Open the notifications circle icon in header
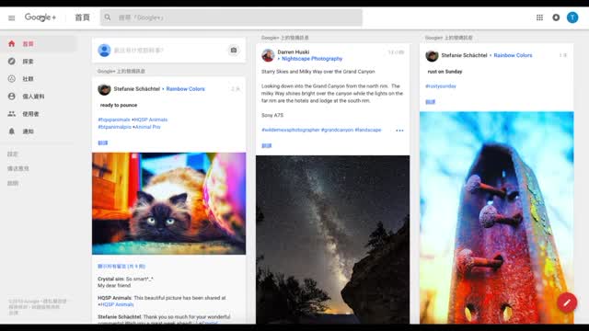589x331 pixels. pos(556,17)
